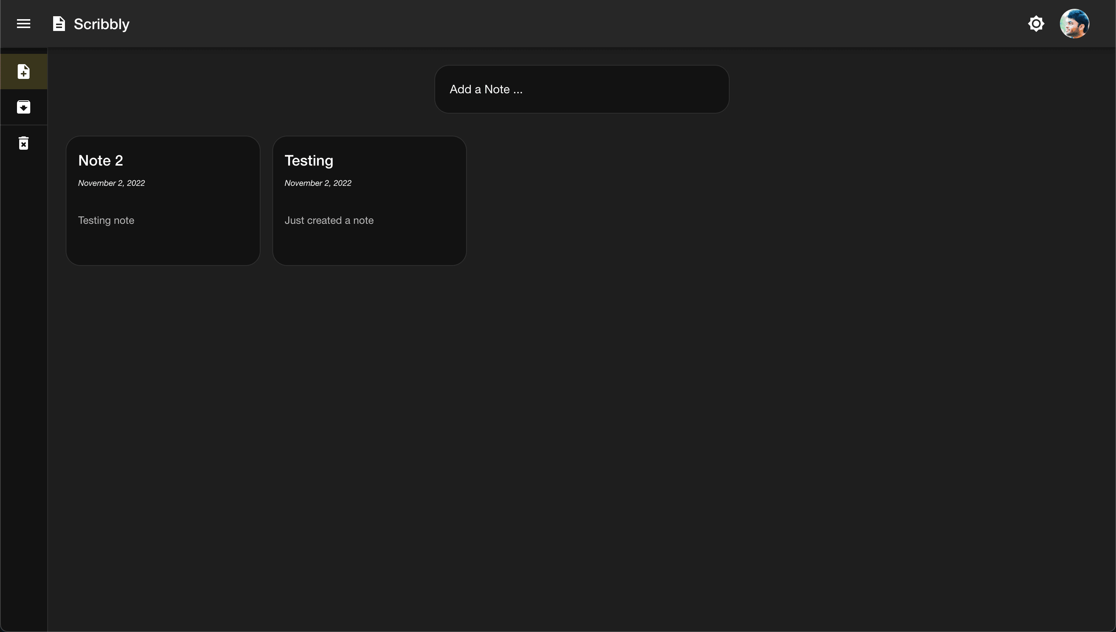Select the New Note tool in sidebar
Screen dimensions: 1116x632
(x=23, y=72)
